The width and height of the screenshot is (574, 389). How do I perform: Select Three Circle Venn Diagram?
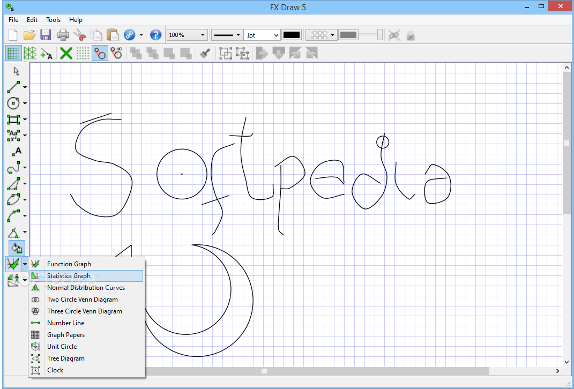86,311
